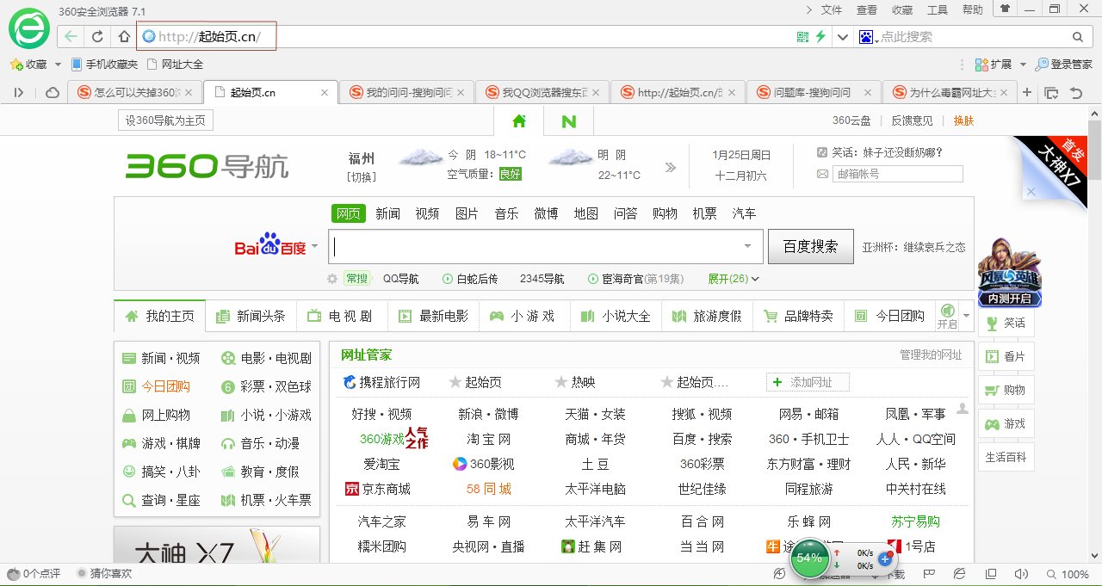Screen dimensions: 1102x586
Task: Switch to IE compatibility mode in status bar
Action: click(x=957, y=573)
